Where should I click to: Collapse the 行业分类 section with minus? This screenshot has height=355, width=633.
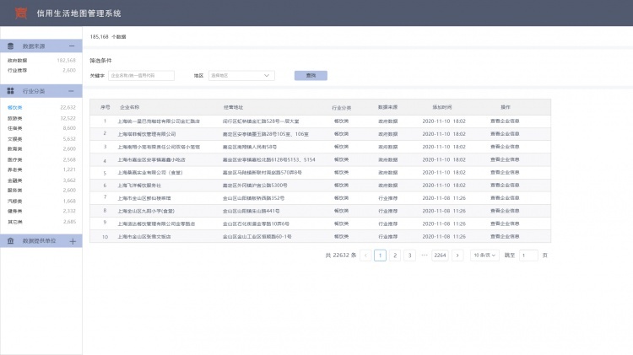point(72,90)
